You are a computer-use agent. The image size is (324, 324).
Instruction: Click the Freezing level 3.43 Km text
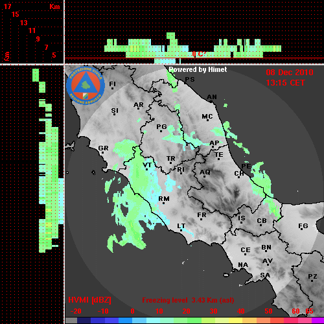[188, 300]
